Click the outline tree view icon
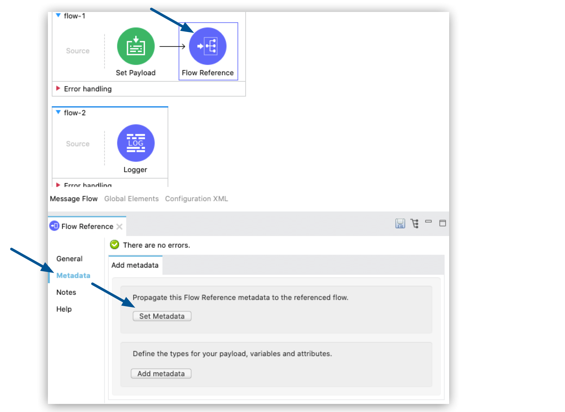The width and height of the screenshot is (565, 412). 415,223
